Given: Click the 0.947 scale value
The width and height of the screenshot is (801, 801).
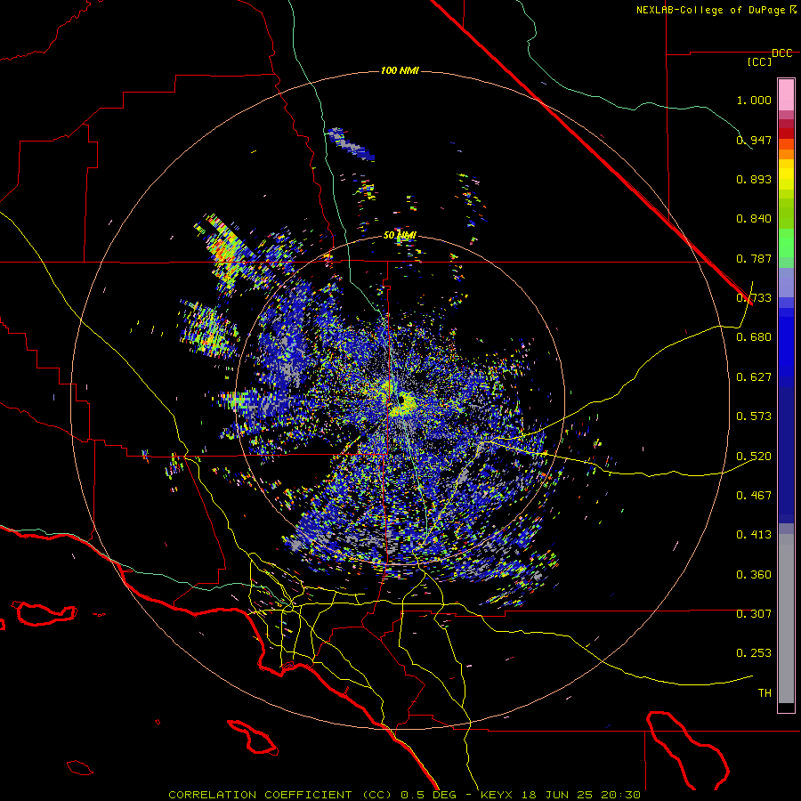Looking at the screenshot, I should click(x=754, y=140).
